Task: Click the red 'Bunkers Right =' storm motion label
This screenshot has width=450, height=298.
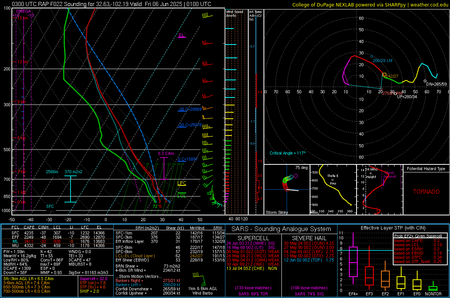Action: point(129,280)
